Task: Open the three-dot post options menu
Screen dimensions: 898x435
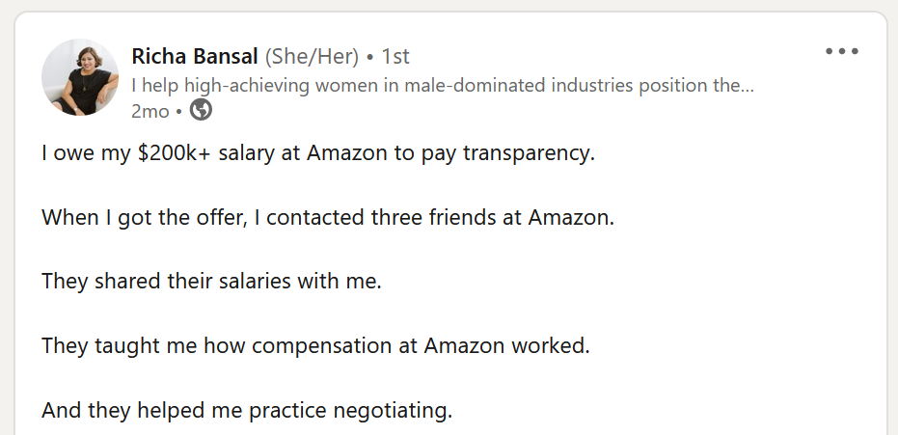Action: (x=841, y=52)
